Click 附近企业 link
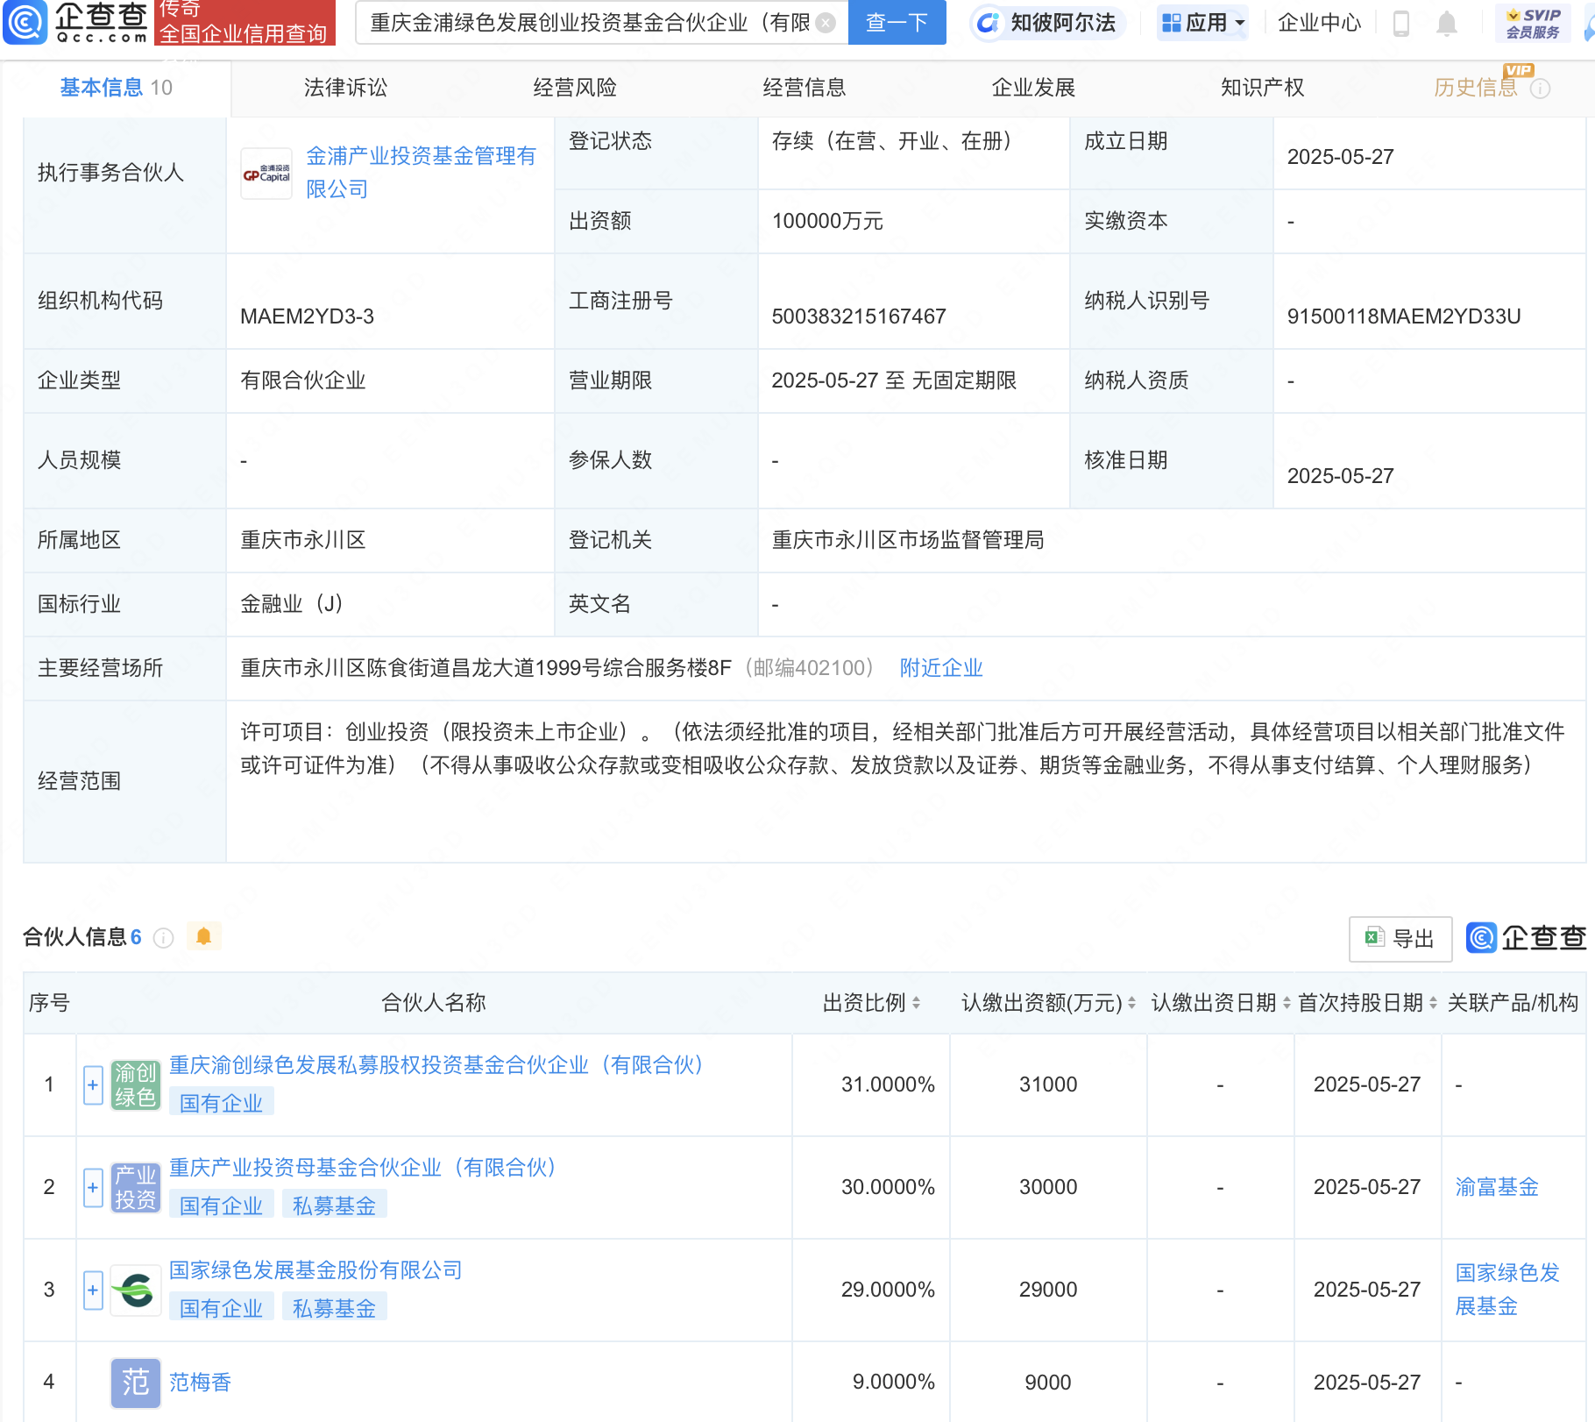The height and width of the screenshot is (1422, 1595). coord(941,668)
